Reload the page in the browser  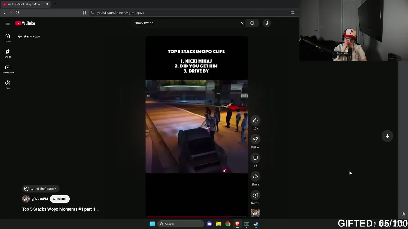coord(17,13)
